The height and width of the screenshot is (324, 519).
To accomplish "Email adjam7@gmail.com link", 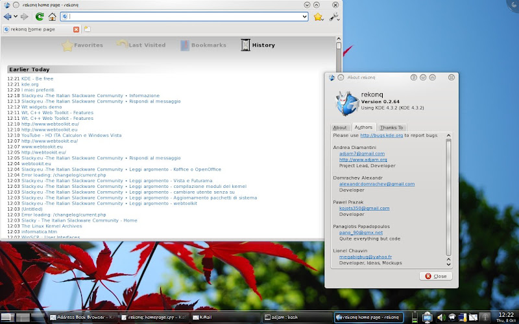I will tap(362, 154).
